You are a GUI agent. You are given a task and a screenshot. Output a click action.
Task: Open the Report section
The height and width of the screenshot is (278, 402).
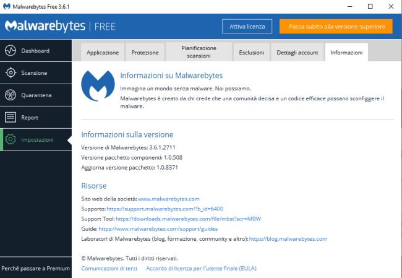[36, 117]
